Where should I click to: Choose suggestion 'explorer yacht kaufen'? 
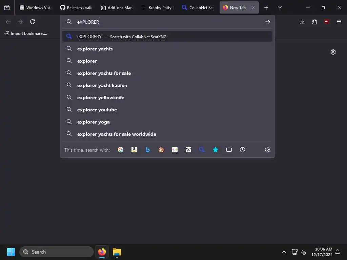[167, 85]
